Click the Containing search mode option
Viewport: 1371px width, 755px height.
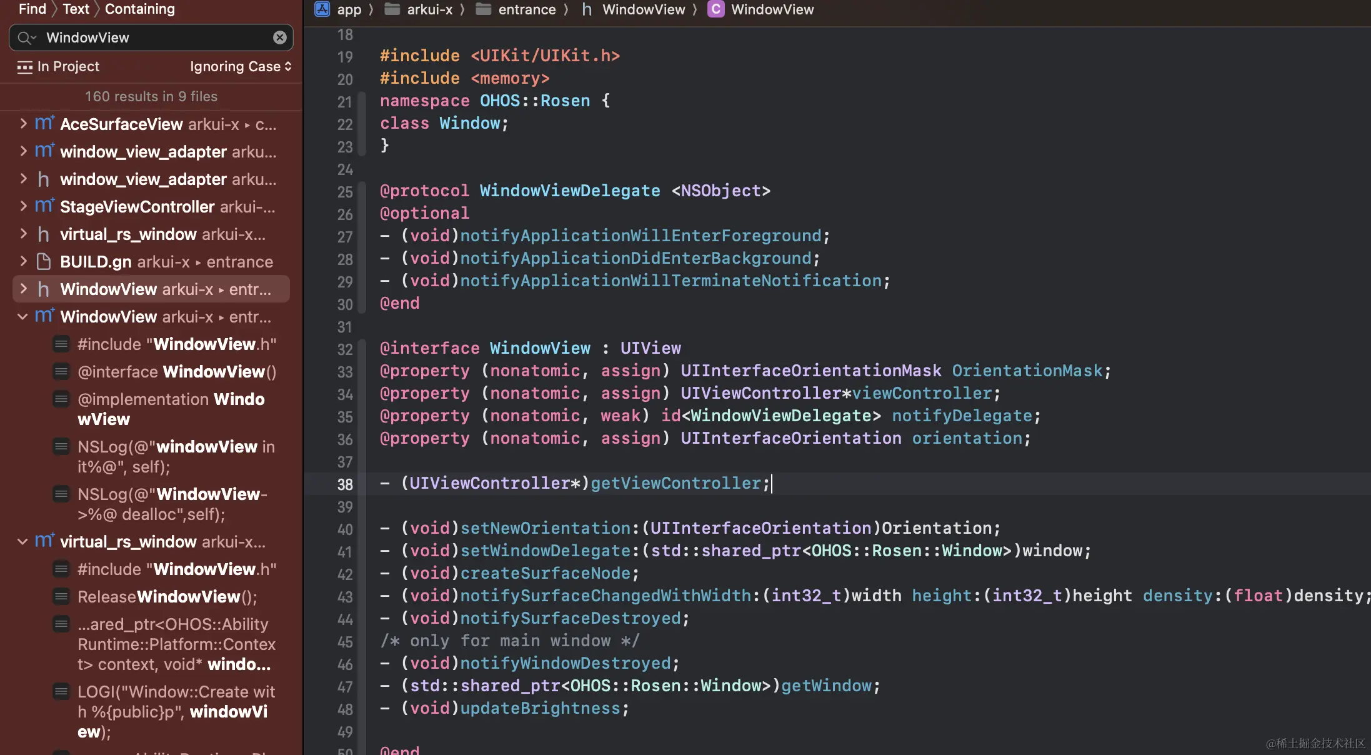[x=139, y=9]
